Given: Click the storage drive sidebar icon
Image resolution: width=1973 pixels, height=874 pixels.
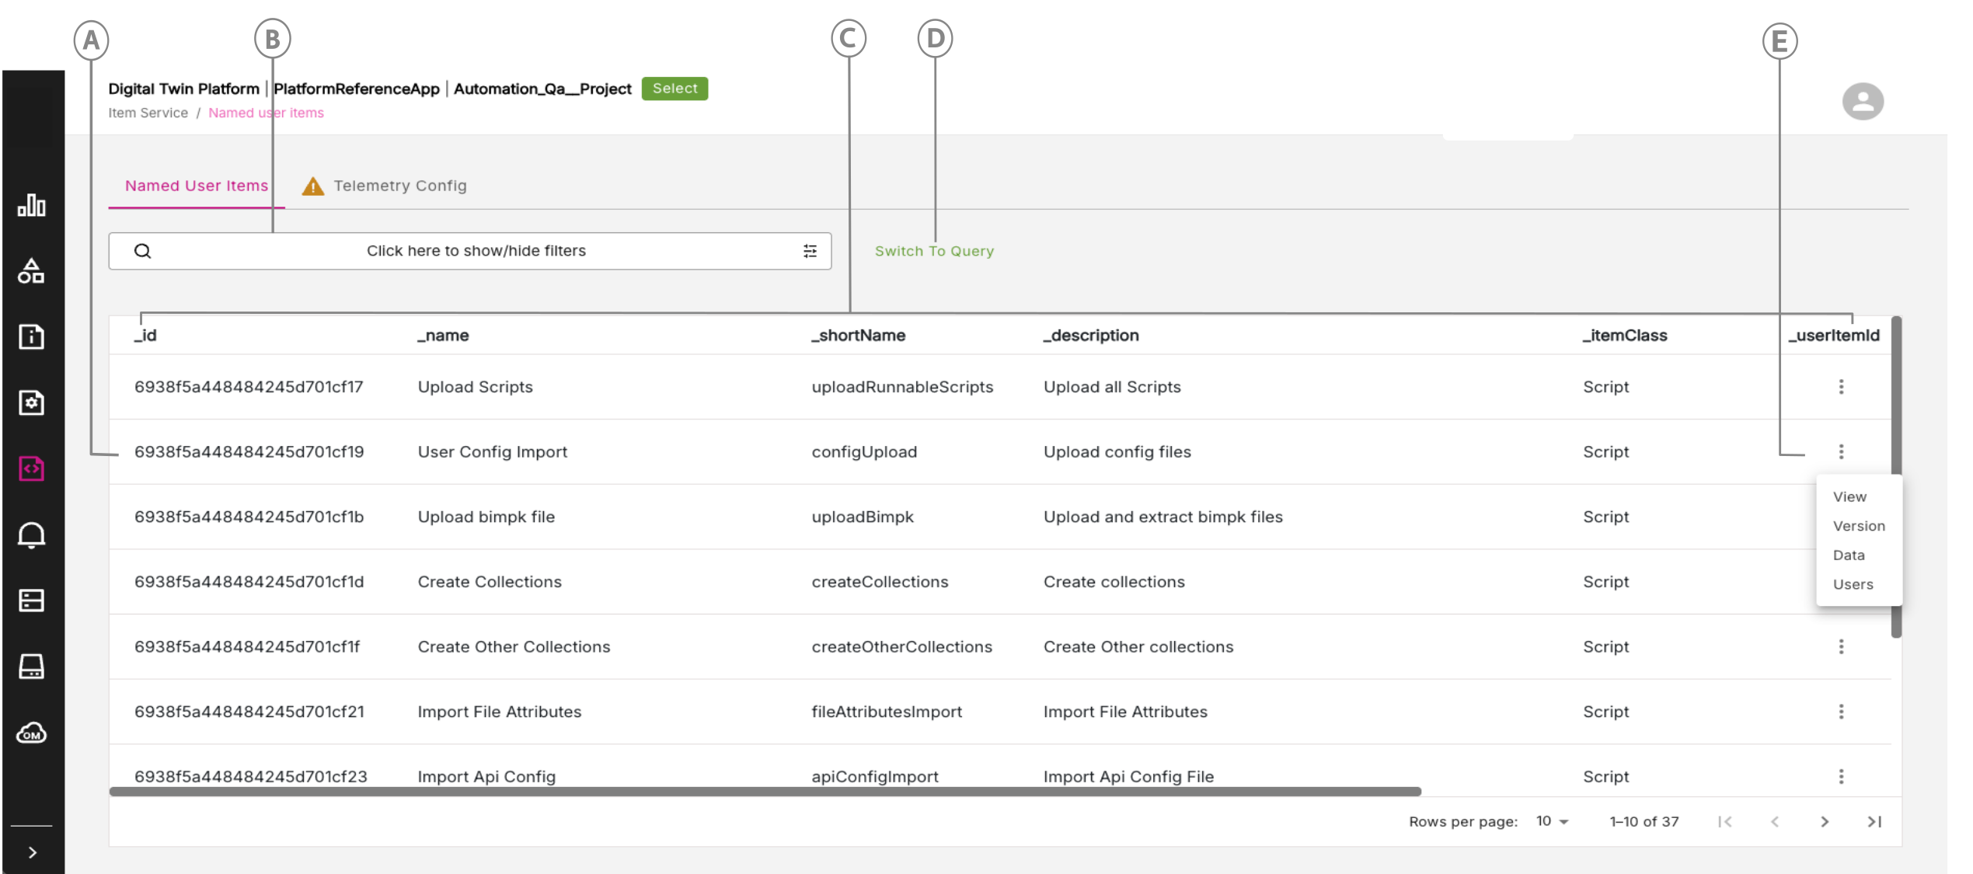Looking at the screenshot, I should [x=31, y=667].
